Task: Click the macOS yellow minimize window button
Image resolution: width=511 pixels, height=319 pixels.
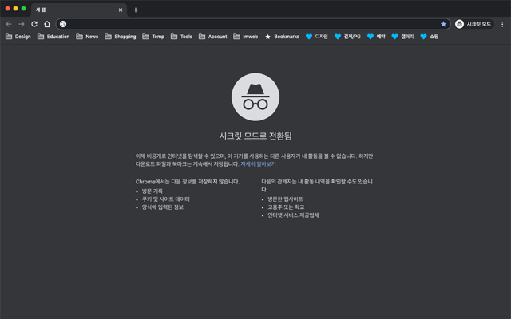Action: (15, 9)
